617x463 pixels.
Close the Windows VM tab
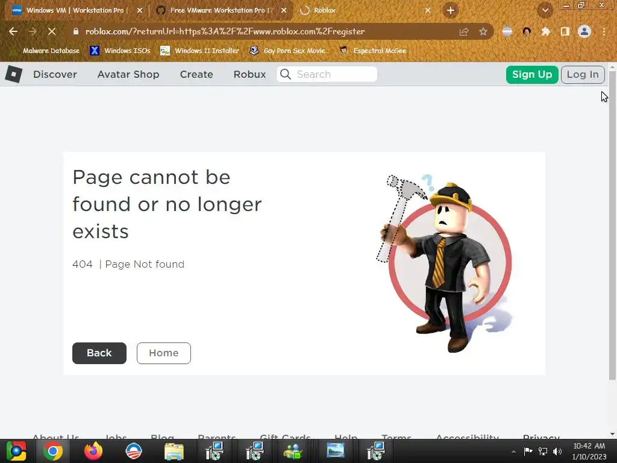pyautogui.click(x=140, y=11)
